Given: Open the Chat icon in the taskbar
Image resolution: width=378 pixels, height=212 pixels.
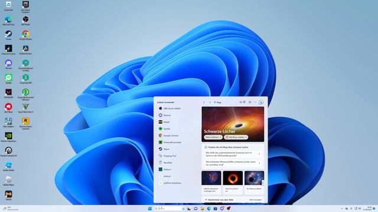Looking at the screenshot, I should coord(195,208).
